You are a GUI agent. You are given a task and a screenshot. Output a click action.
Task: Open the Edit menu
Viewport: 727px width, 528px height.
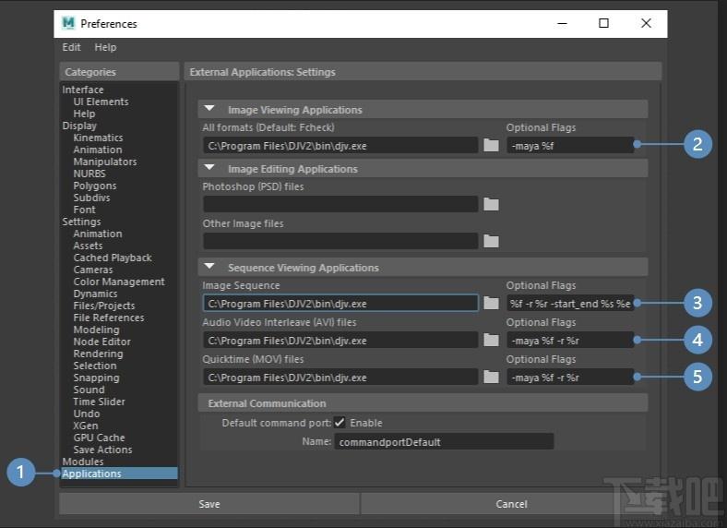71,47
